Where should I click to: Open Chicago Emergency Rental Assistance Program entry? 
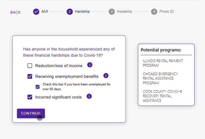pos(160,78)
